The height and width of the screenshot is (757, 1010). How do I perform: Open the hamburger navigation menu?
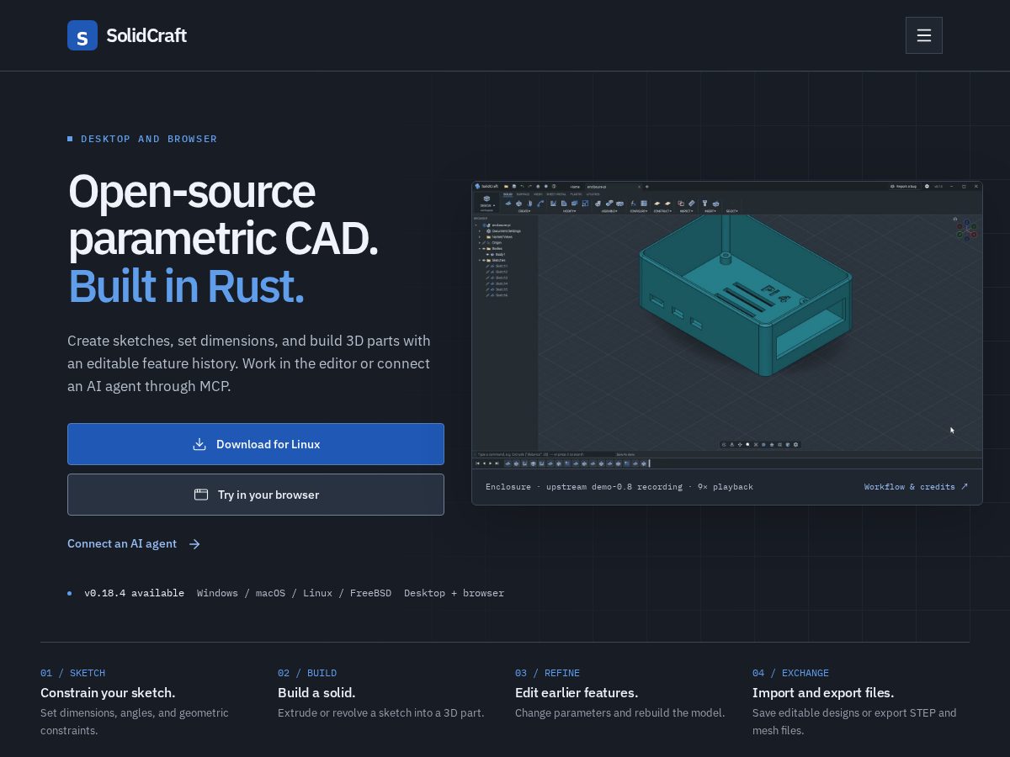pyautogui.click(x=923, y=35)
